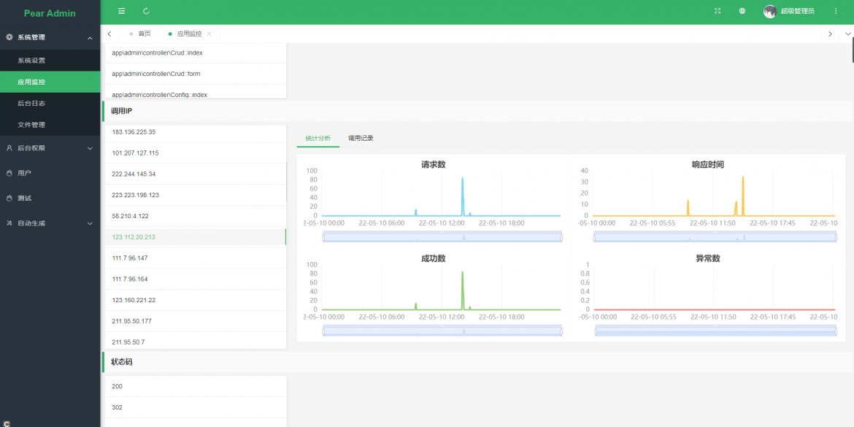The width and height of the screenshot is (854, 427).
Task: Collapse the 系统管理 menu chevron
Action: pyautogui.click(x=90, y=37)
